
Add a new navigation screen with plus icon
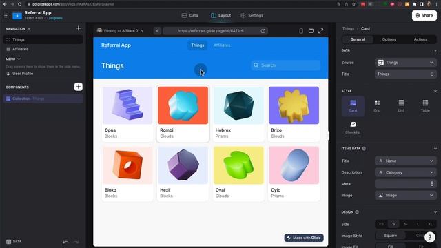pyautogui.click(x=78, y=28)
